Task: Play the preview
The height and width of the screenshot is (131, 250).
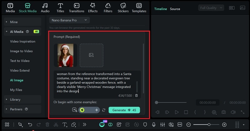Action: [x=177, y=112]
